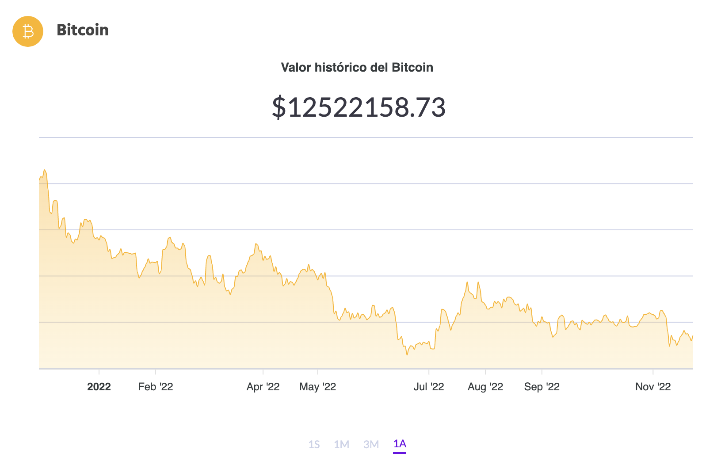Switch to the 1M time range
Screen dimensions: 702x465
[x=342, y=444]
